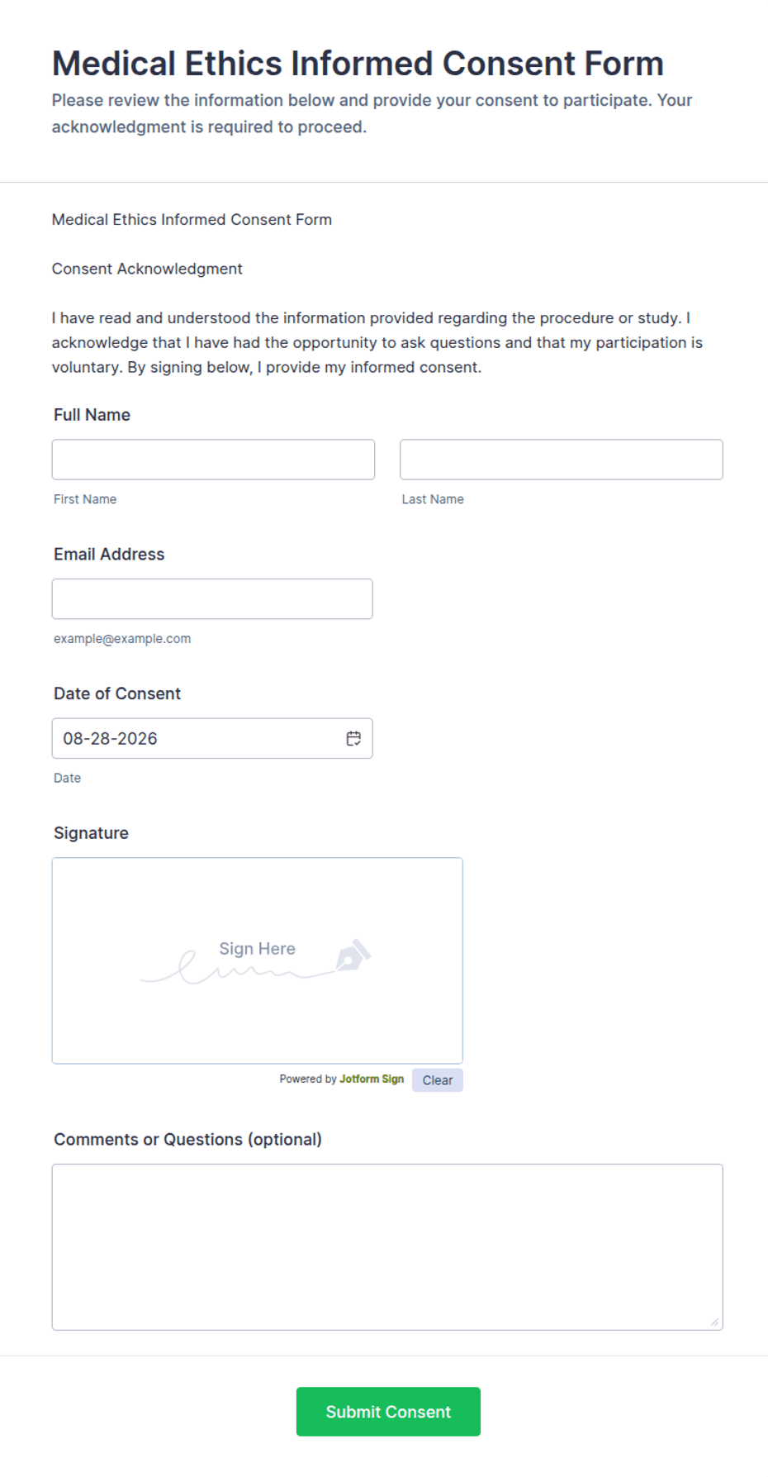The height and width of the screenshot is (1477, 768).
Task: Open the Jotform Sign link
Action: click(372, 1079)
